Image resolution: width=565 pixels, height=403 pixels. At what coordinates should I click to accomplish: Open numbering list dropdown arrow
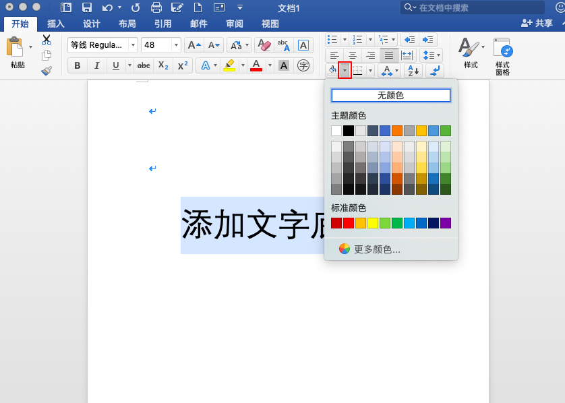click(370, 40)
